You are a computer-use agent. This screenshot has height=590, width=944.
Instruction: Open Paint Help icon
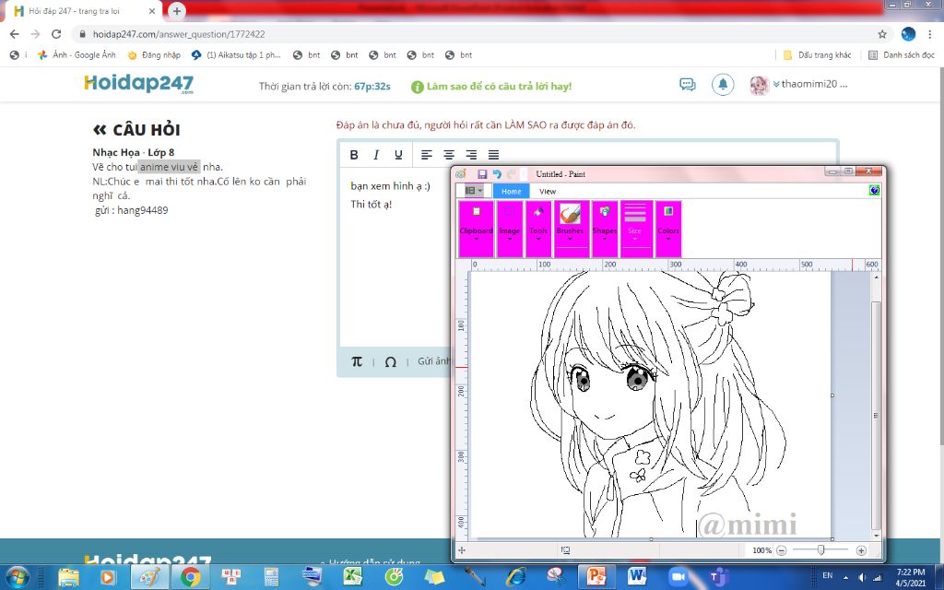[x=874, y=190]
